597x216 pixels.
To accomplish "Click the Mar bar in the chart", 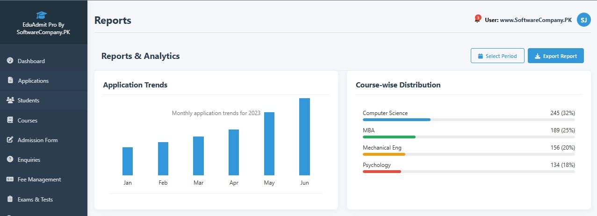I will (x=198, y=156).
